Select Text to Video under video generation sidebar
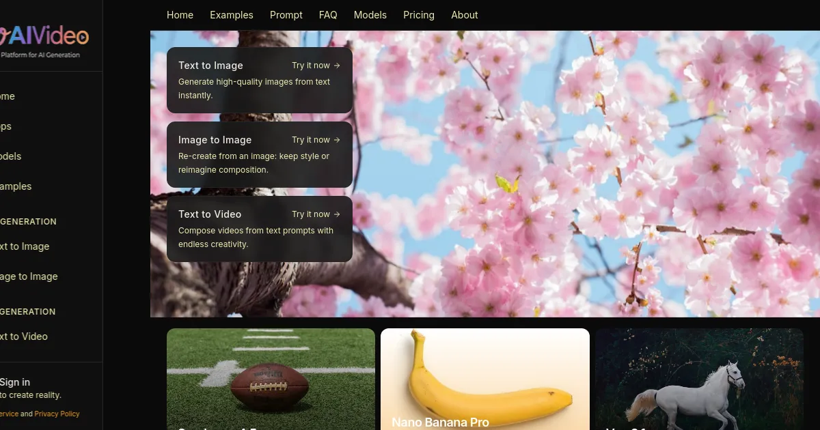 [x=23, y=336]
